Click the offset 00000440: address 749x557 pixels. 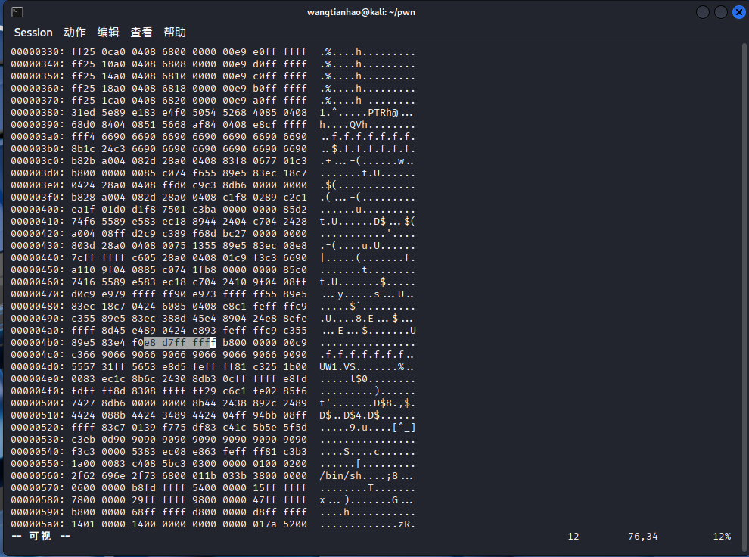[38, 258]
